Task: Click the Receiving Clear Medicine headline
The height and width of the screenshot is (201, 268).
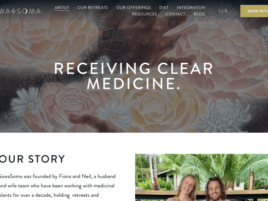Action: coord(133,76)
